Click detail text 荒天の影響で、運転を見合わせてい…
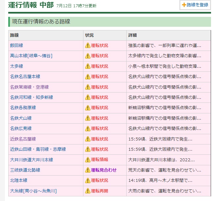The image size is (214, 201). 165,170
